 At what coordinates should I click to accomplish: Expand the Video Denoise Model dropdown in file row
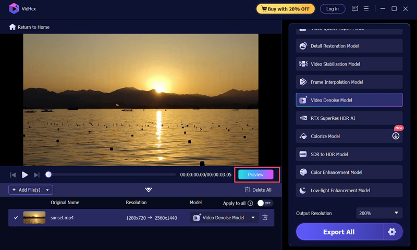tap(253, 218)
